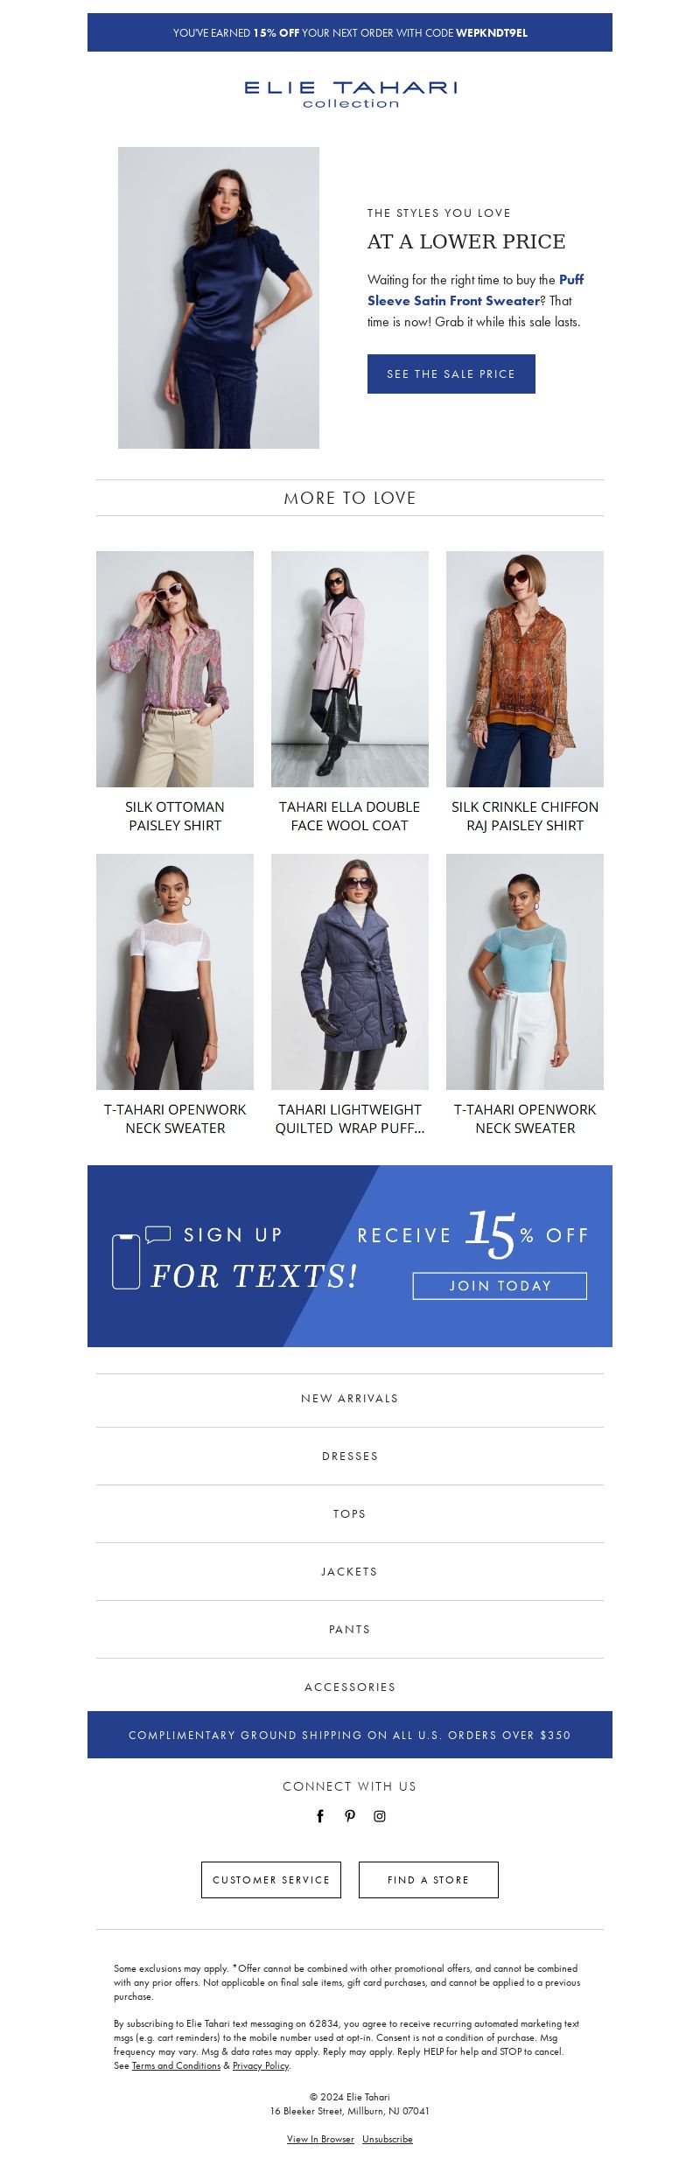Open the View In Browser link
This screenshot has width=700, height=2166.
[320, 2139]
